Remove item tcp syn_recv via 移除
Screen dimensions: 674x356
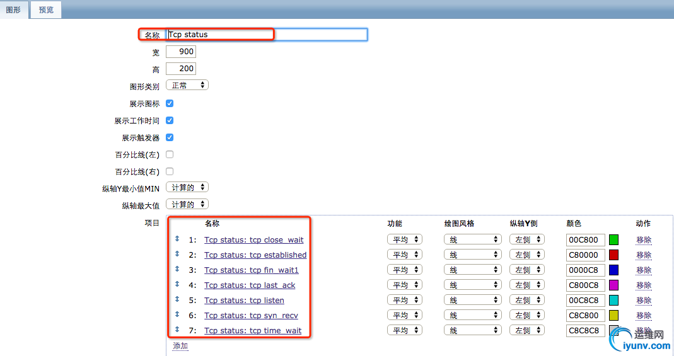point(644,315)
